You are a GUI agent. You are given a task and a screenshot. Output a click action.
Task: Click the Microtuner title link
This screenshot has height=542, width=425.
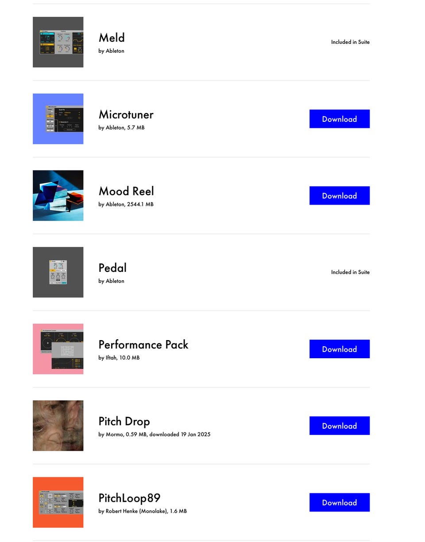[126, 114]
